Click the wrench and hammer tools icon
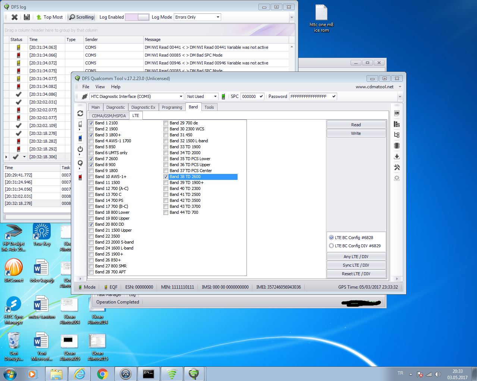This screenshot has height=381, width=477. [397, 167]
